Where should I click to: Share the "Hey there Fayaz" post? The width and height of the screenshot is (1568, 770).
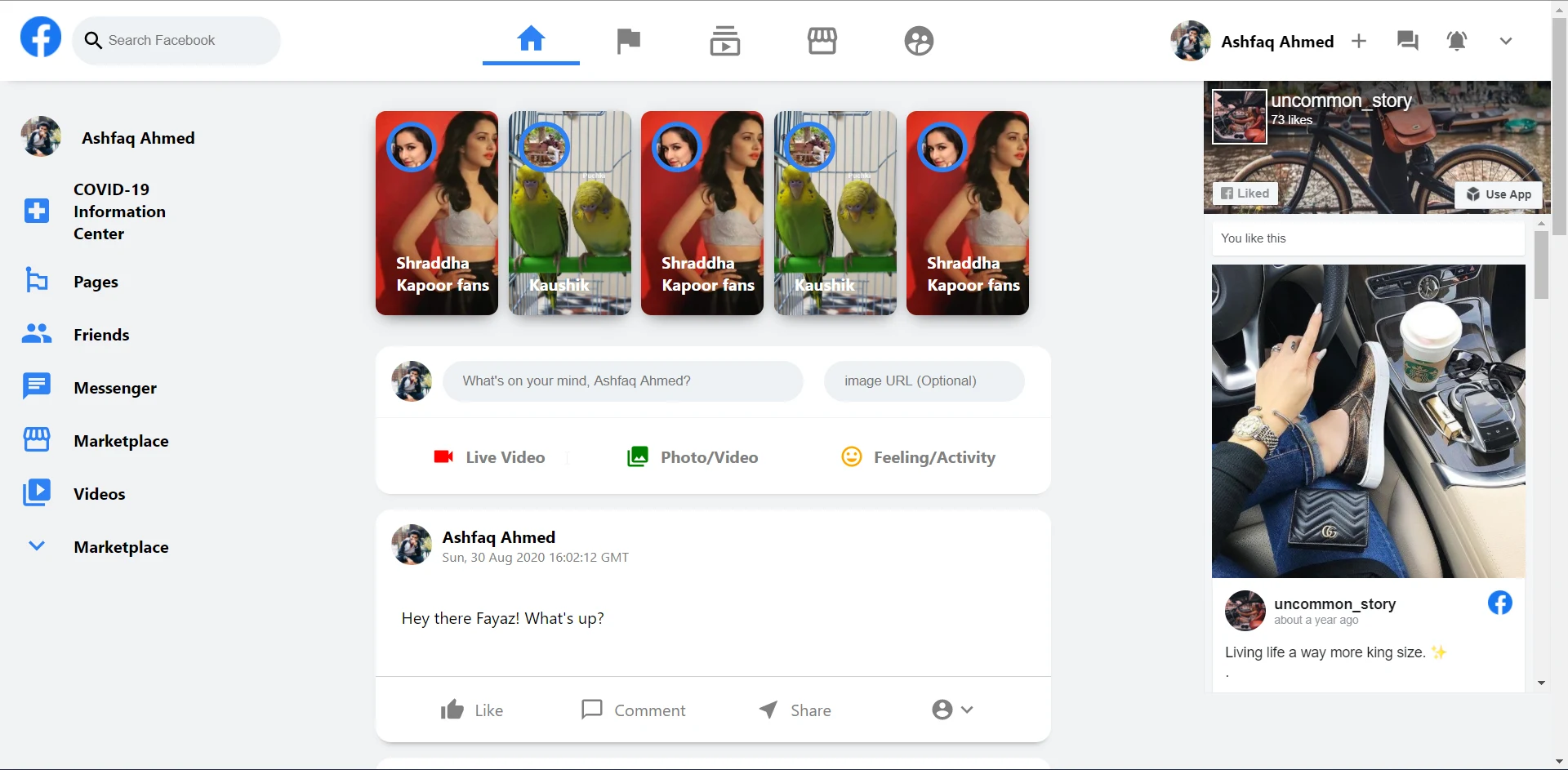pos(795,710)
